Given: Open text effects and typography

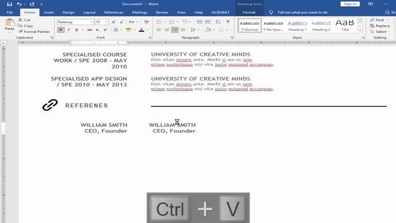Looking at the screenshot, I should tap(116, 30).
